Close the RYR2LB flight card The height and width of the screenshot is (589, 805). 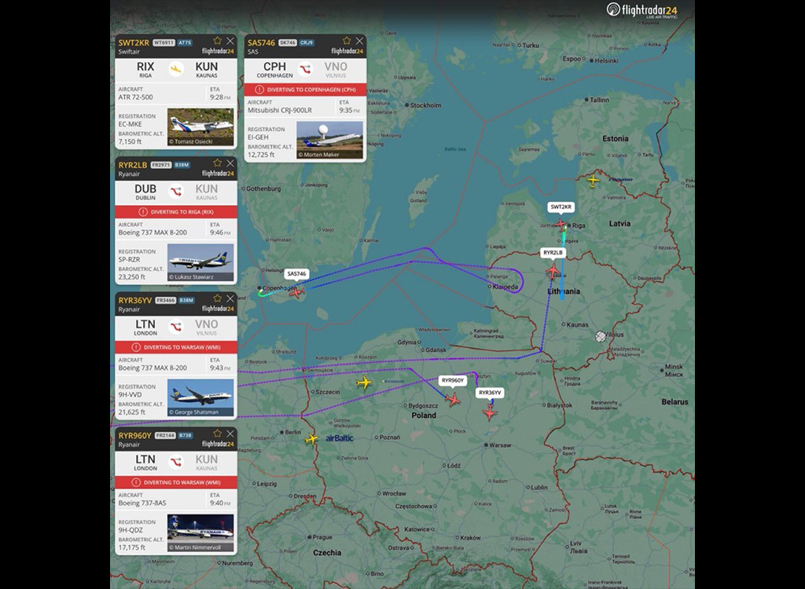[230, 163]
